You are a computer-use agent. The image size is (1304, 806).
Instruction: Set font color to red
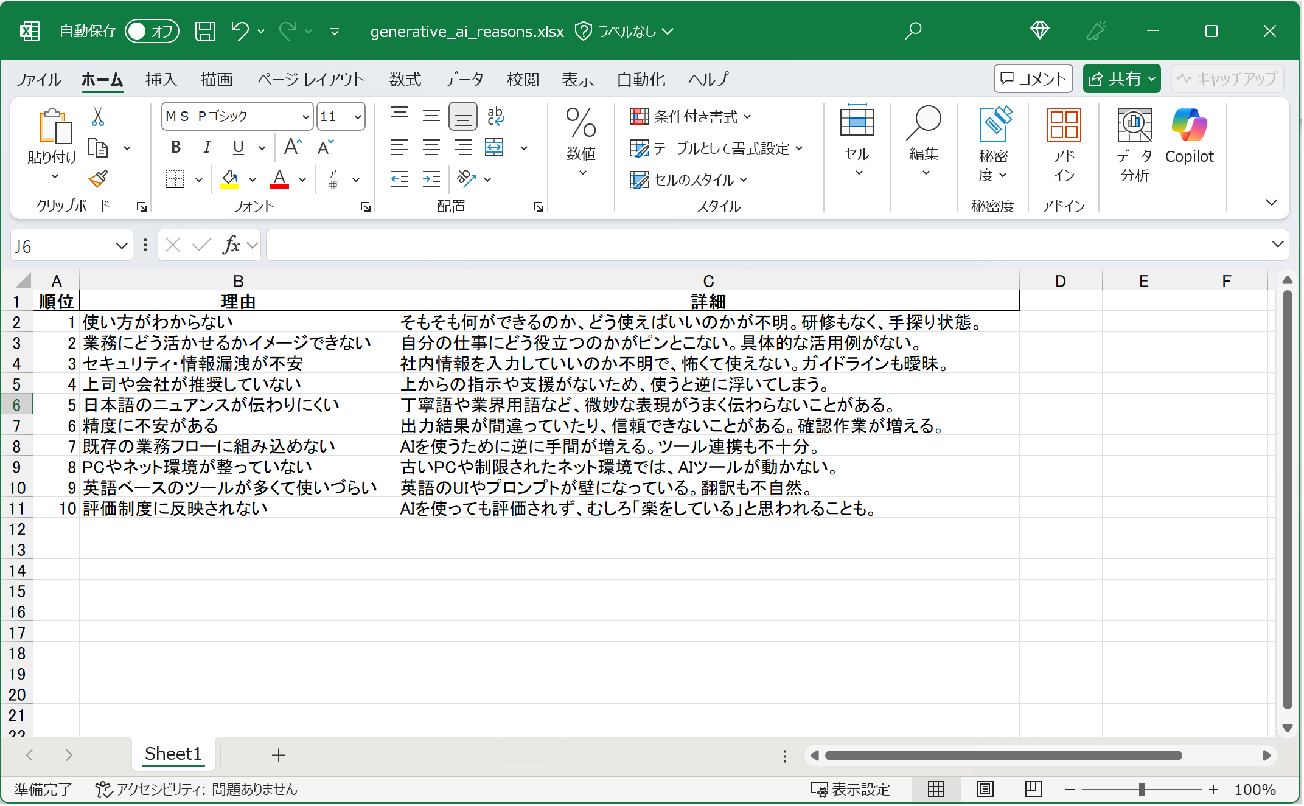pyautogui.click(x=279, y=178)
